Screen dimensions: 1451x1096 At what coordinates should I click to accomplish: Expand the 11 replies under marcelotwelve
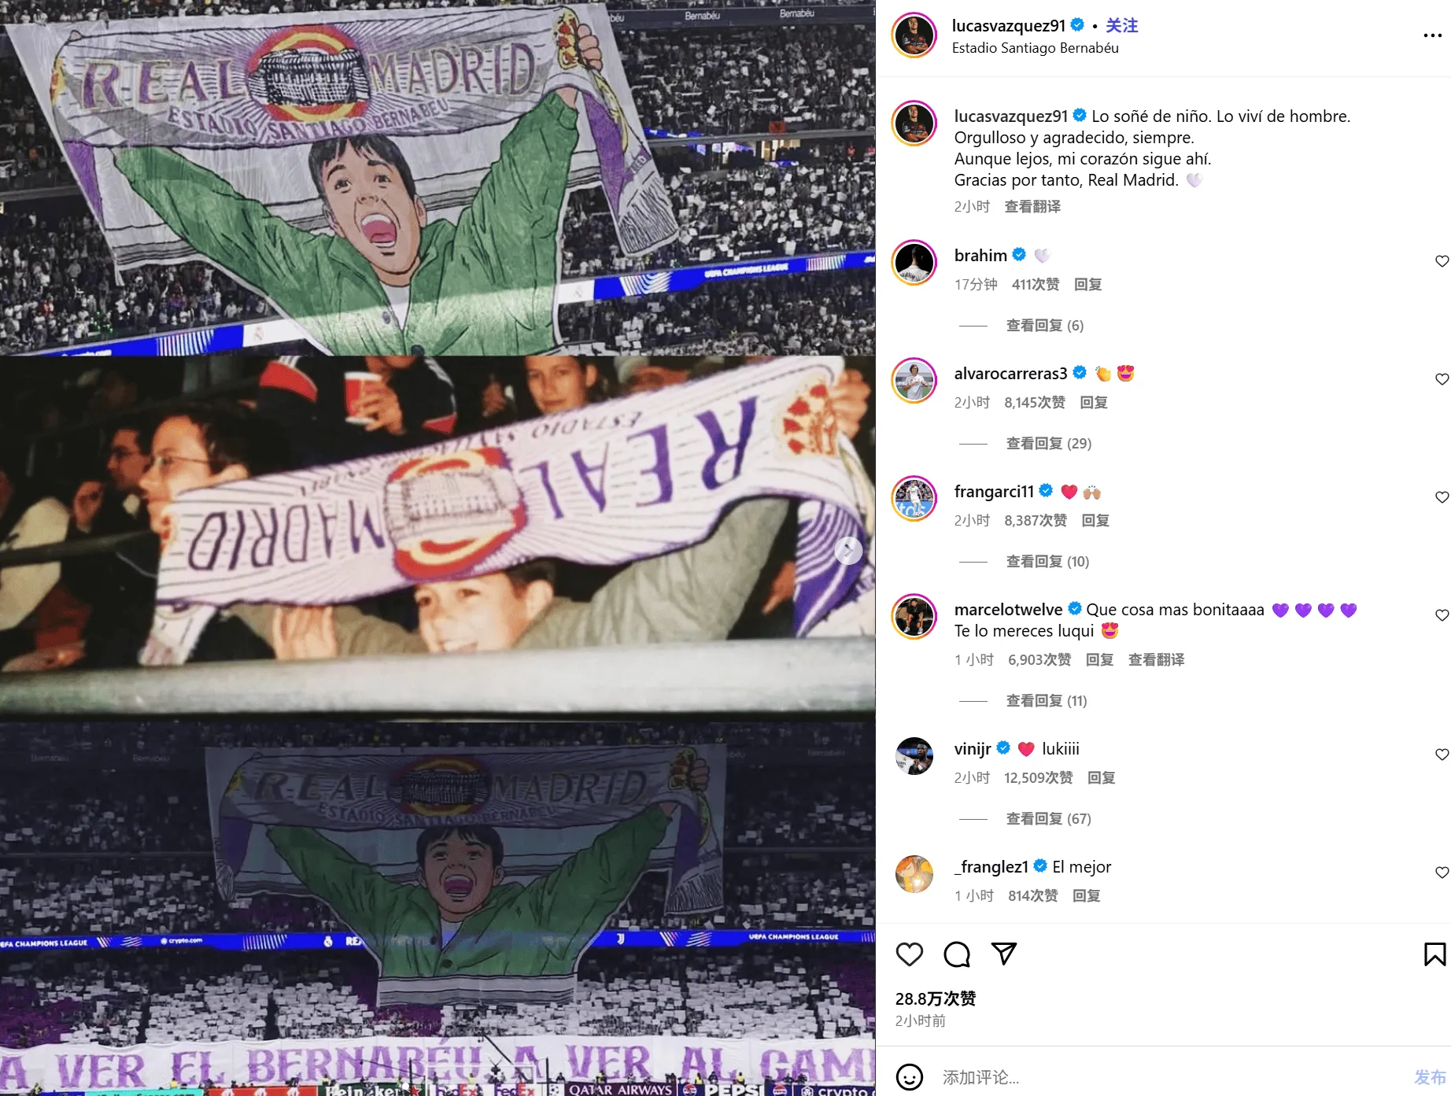(1047, 701)
